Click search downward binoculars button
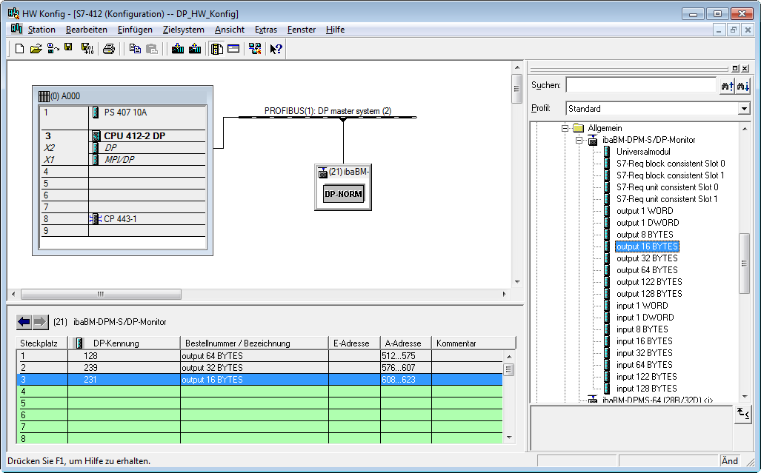The image size is (761, 473). [742, 86]
